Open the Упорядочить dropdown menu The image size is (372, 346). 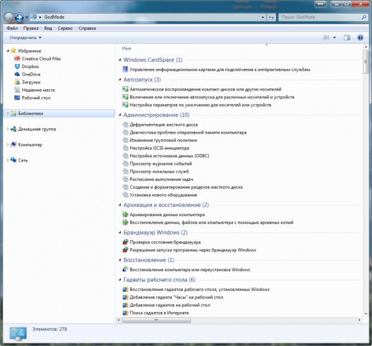pos(25,38)
